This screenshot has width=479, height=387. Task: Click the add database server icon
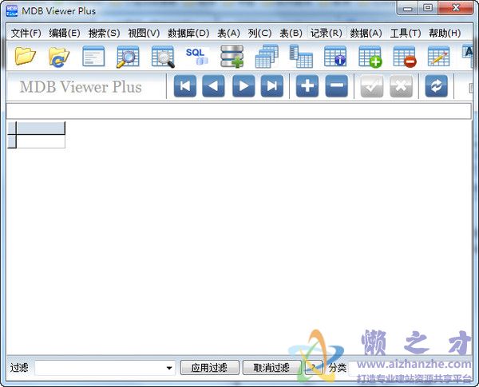coord(232,56)
